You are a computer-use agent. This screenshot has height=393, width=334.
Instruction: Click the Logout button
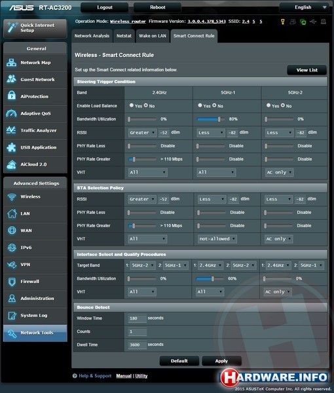pyautogui.click(x=105, y=7)
